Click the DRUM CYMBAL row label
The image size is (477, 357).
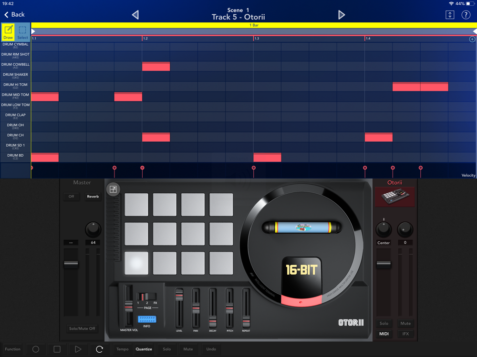[15, 46]
